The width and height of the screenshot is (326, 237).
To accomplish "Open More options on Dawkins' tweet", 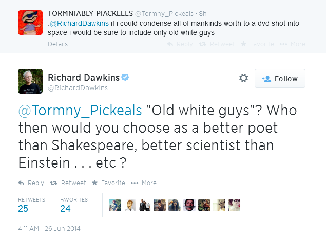I will [143, 183].
